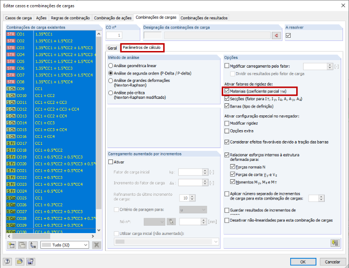Switch to the Geral sub-tab
This screenshot has width=349, height=268.
(x=112, y=48)
